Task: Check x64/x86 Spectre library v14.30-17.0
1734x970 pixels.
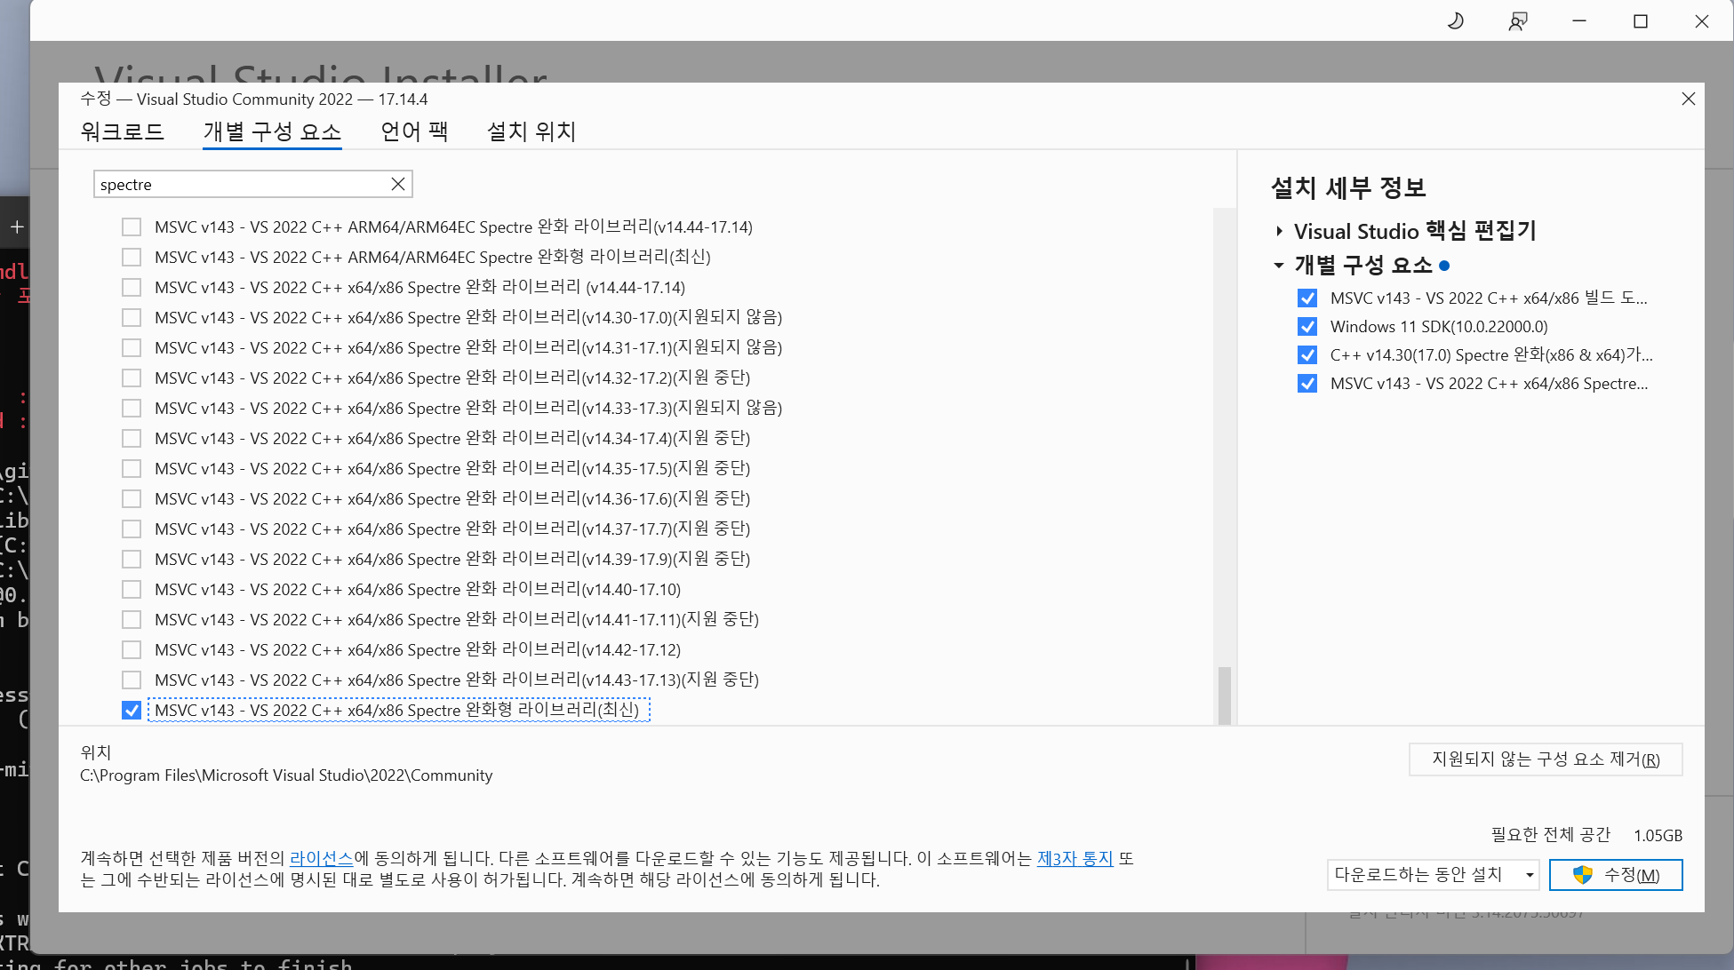Action: [132, 318]
